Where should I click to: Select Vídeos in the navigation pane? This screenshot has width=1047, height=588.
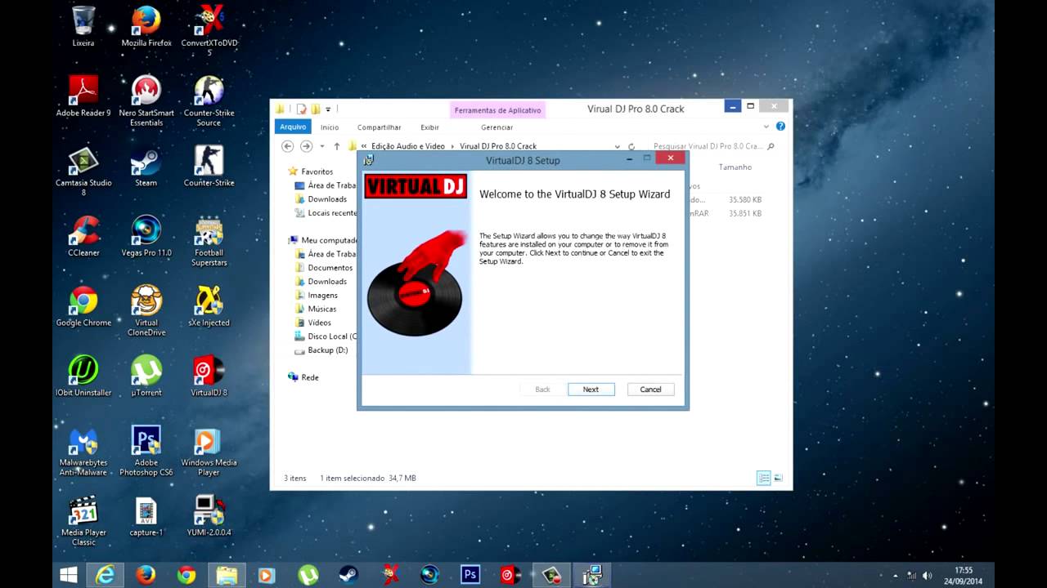[319, 323]
